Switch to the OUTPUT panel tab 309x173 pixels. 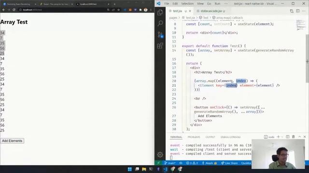(x=211, y=137)
